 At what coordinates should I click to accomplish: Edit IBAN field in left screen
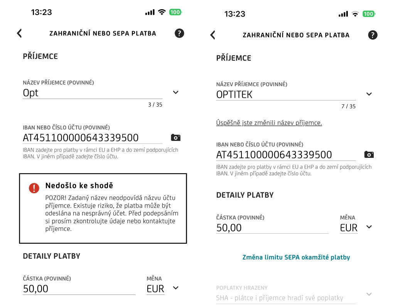pos(93,138)
